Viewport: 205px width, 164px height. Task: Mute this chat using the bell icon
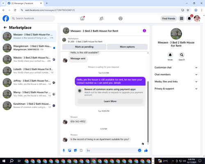pos(170,55)
